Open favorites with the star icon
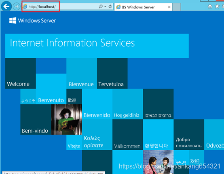This screenshot has height=174, width=224. point(217,6)
